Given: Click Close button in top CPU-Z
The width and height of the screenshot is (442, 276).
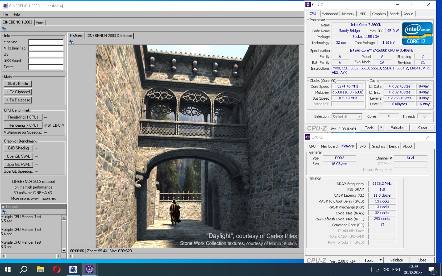Looking at the screenshot, I should point(423,127).
